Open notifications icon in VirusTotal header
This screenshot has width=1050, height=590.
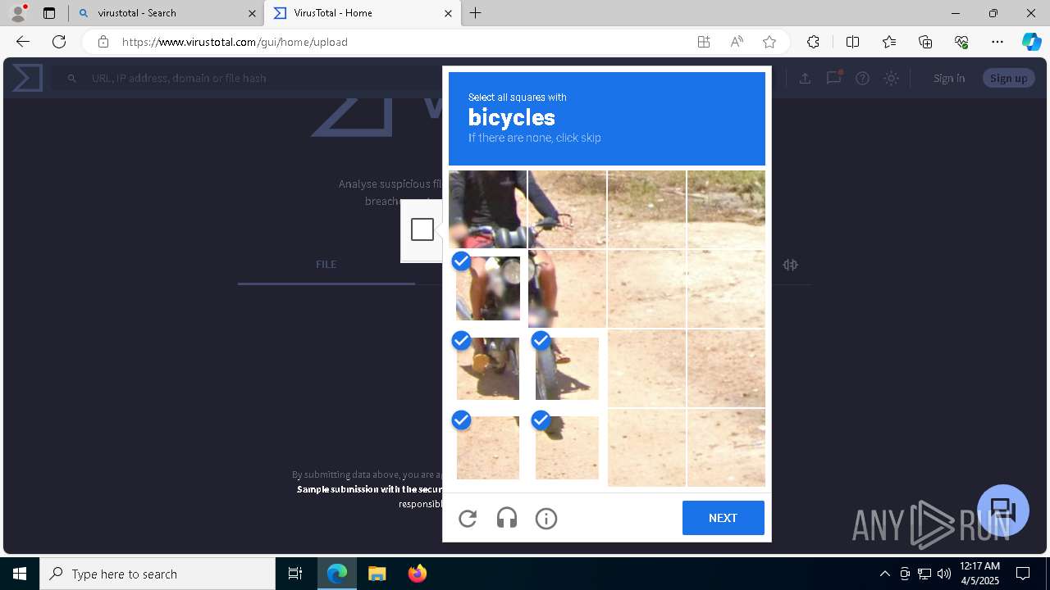[x=834, y=78]
